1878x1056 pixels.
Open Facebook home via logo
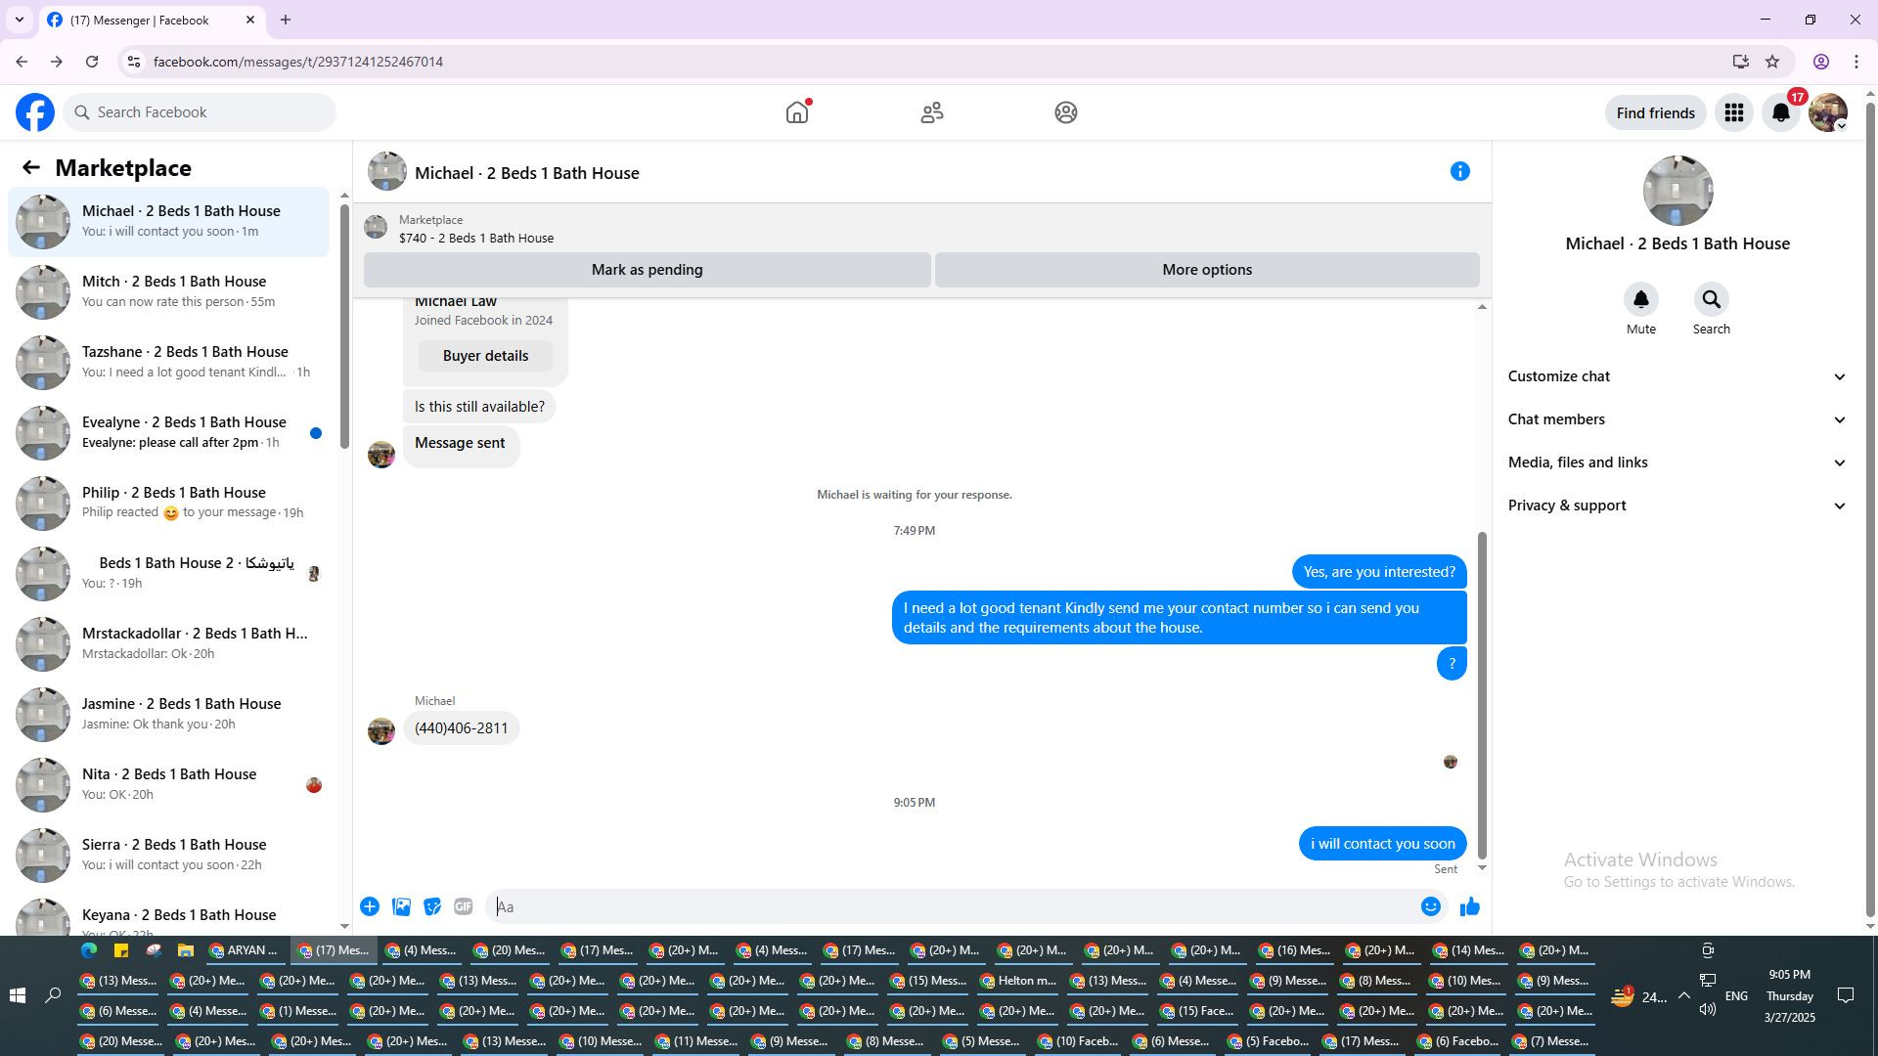[x=35, y=112]
